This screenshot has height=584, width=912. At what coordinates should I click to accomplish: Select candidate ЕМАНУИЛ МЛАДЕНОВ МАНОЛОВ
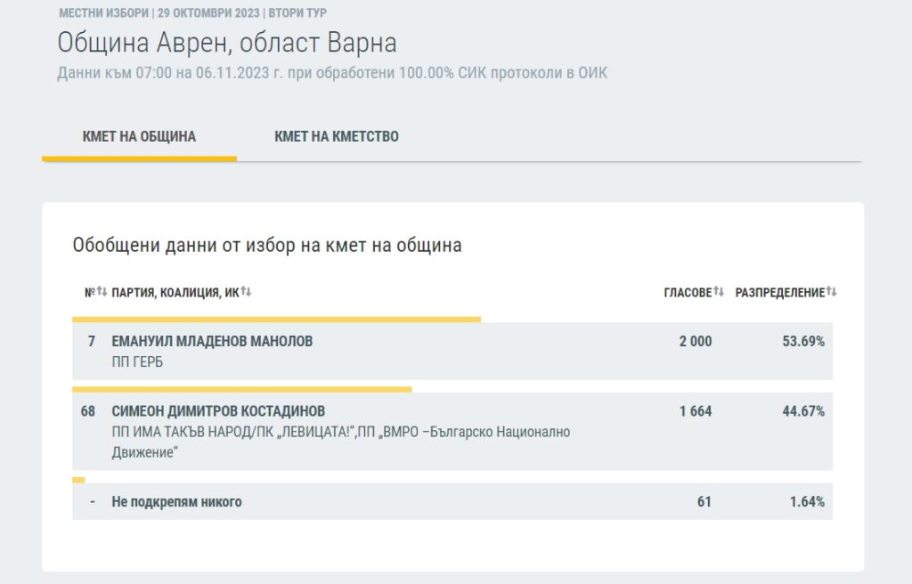point(212,342)
